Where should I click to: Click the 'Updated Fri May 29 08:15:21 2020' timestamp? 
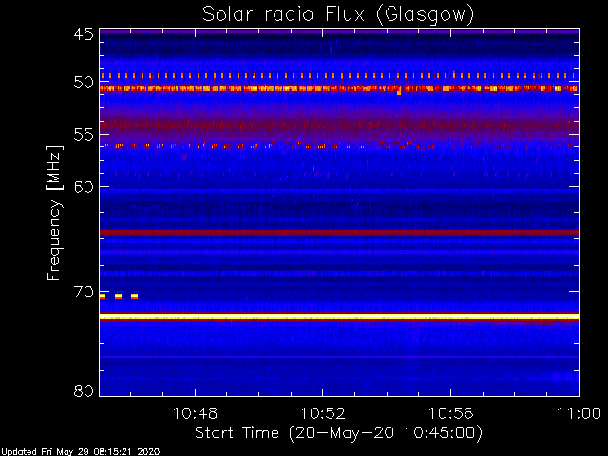(x=80, y=452)
